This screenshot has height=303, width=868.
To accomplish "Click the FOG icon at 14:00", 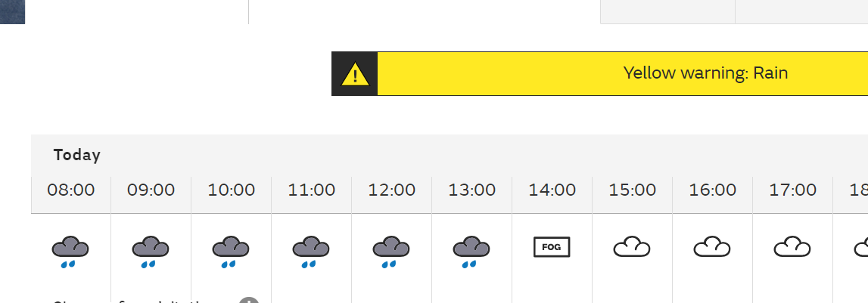I will [552, 247].
